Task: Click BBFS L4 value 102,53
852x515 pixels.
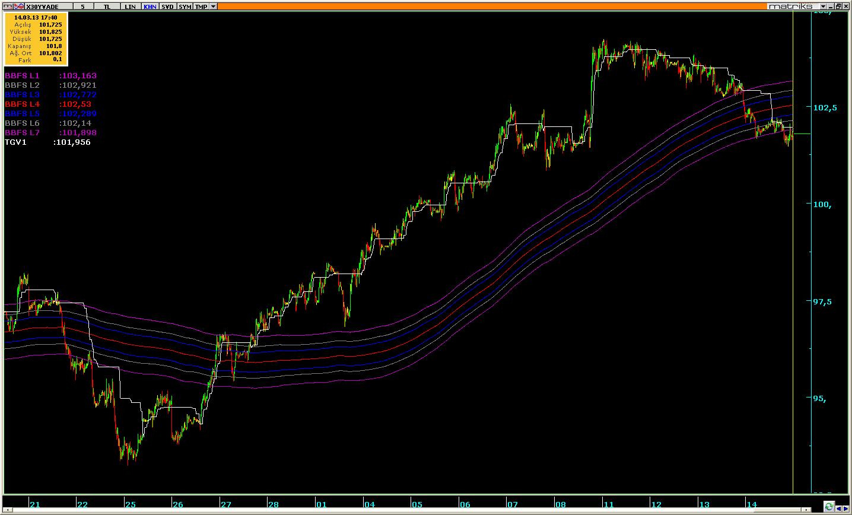Action: coord(75,104)
